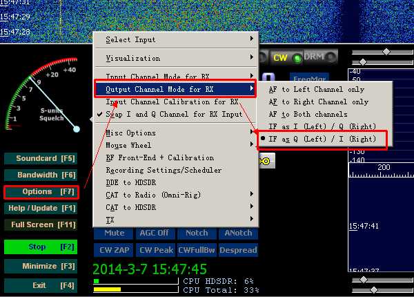Select AF to Both channels
The width and height of the screenshot is (414, 297).
[x=325, y=114]
